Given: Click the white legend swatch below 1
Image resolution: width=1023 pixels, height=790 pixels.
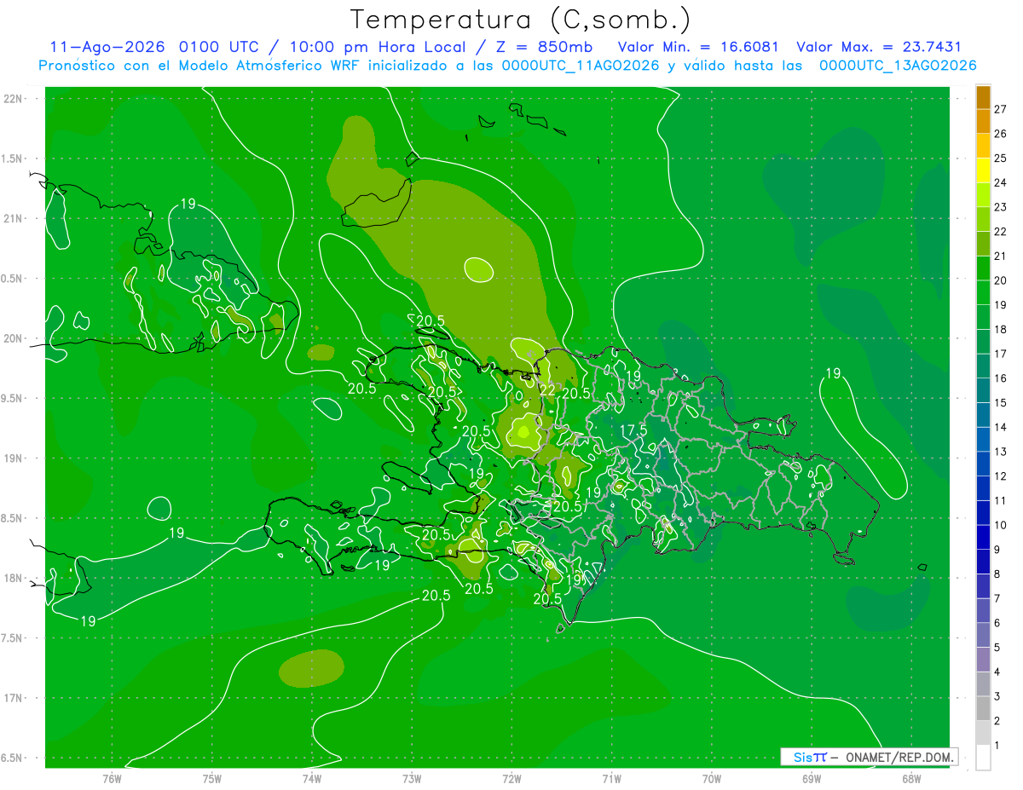Looking at the screenshot, I should [x=983, y=758].
